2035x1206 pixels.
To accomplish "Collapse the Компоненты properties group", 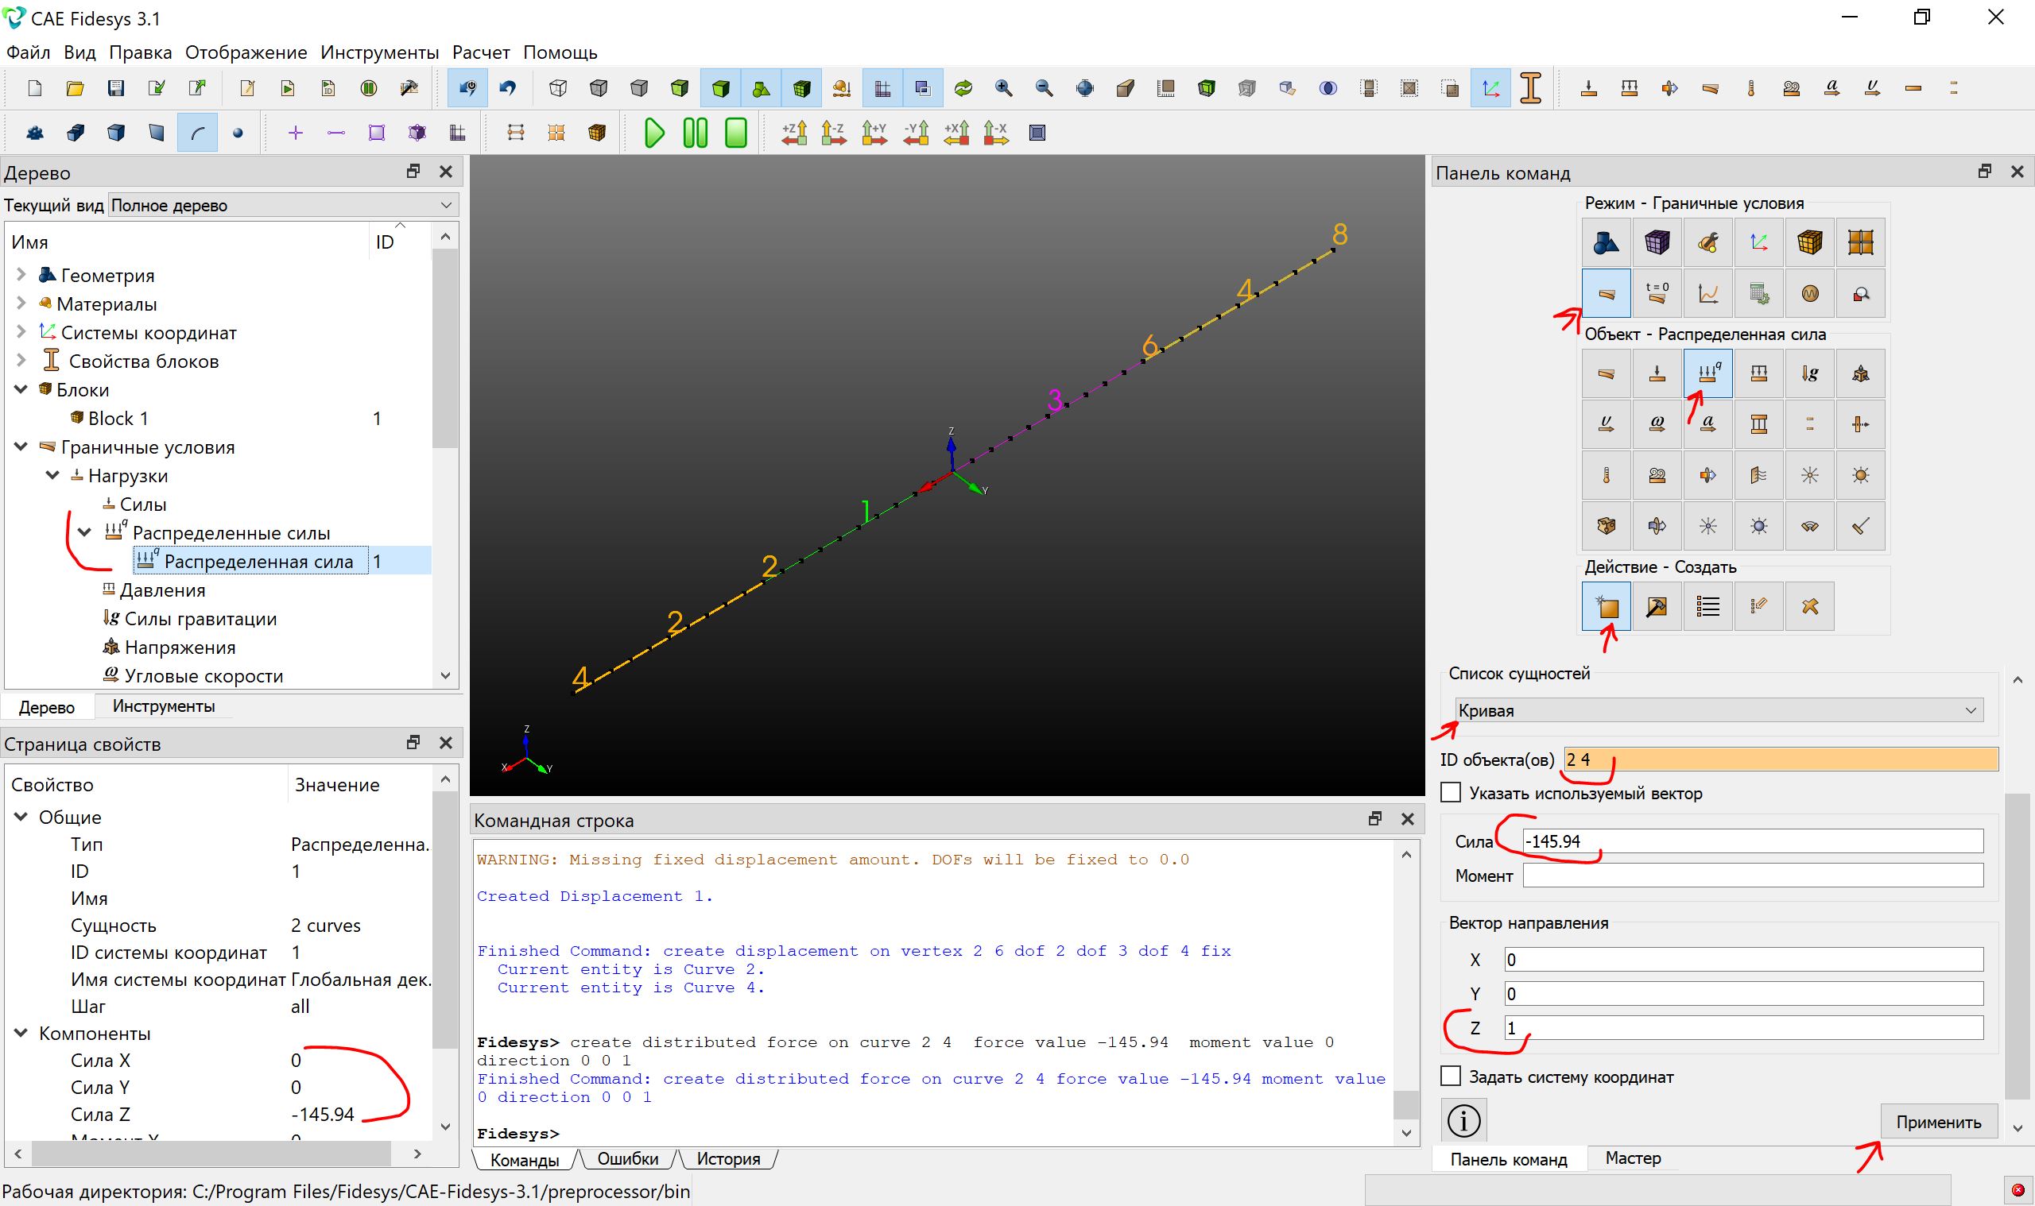I will (x=22, y=1033).
